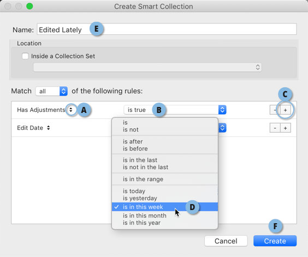
Task: Remove the Has Adjustments rule with minus
Action: tap(275, 110)
